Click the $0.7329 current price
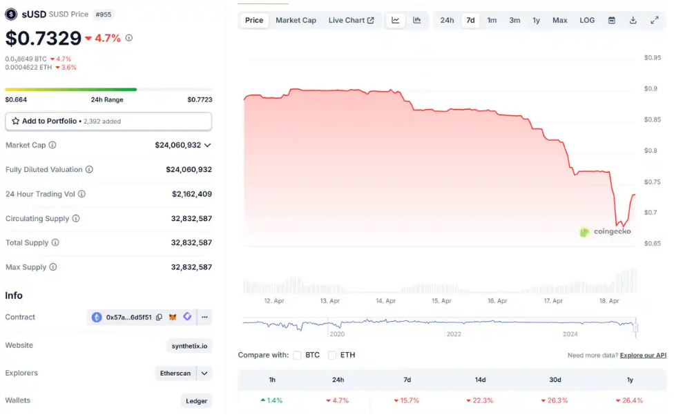Screen dimensions: 683x417 (x=43, y=38)
